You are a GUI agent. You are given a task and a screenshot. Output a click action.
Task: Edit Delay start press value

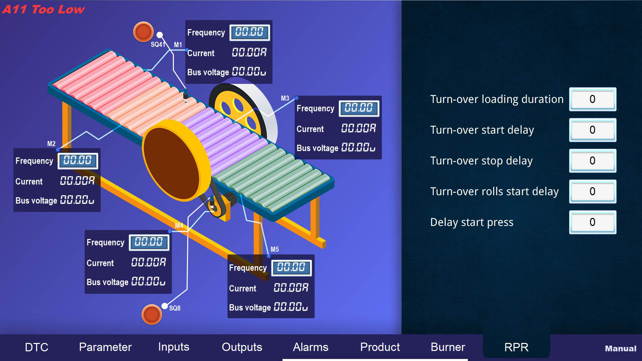pos(592,222)
